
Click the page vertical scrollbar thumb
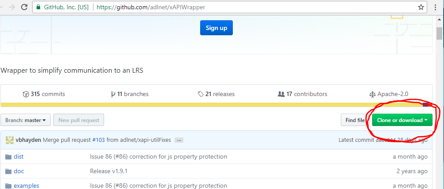(x=439, y=34)
